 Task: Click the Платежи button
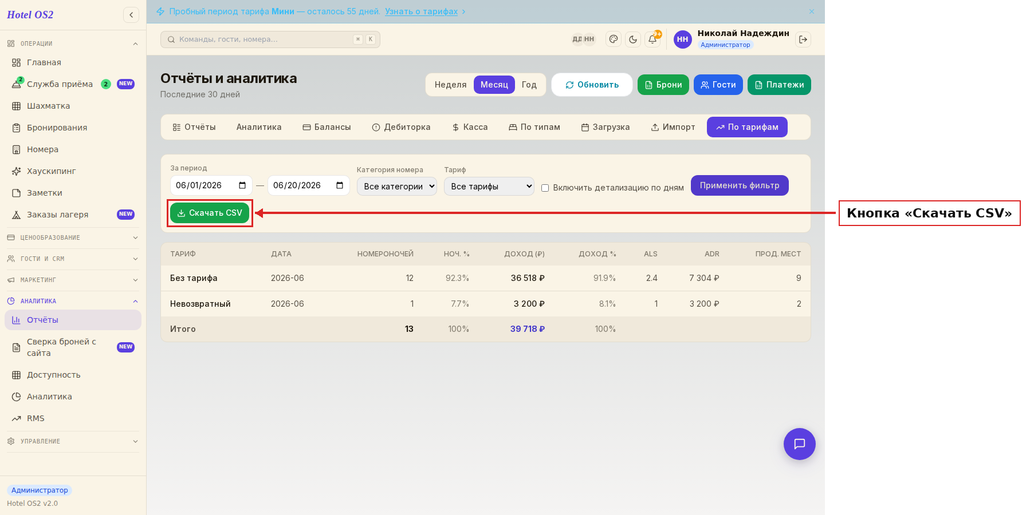tap(779, 85)
